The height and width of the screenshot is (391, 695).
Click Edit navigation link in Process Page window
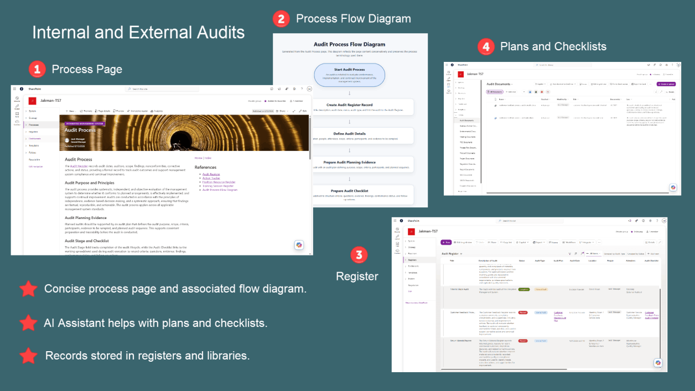tap(36, 166)
